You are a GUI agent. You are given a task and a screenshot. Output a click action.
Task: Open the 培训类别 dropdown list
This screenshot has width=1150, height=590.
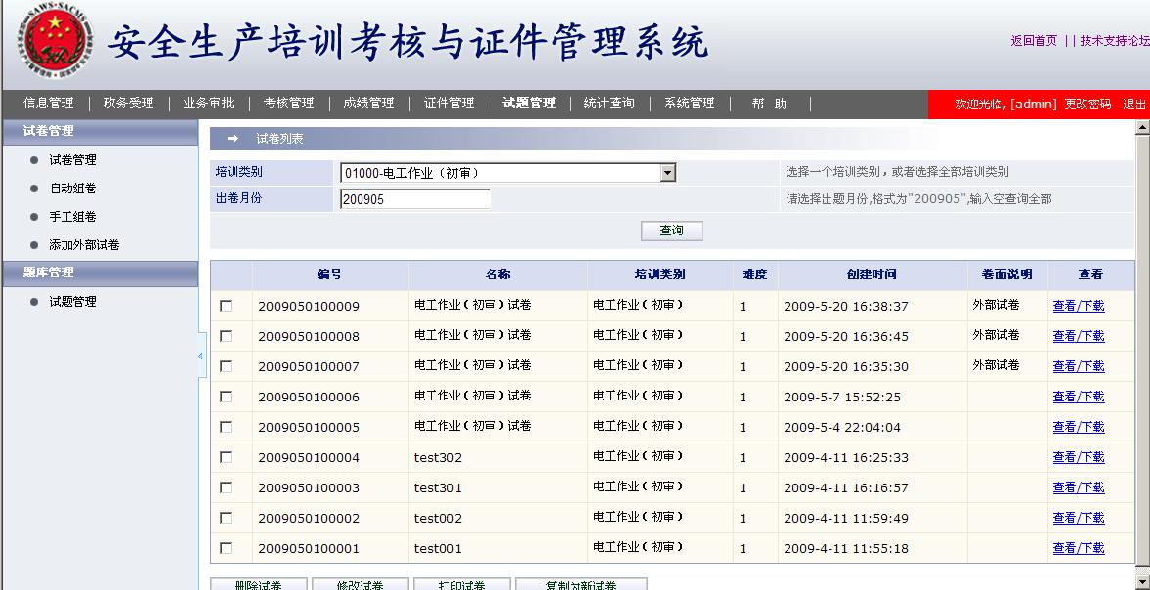pyautogui.click(x=667, y=173)
